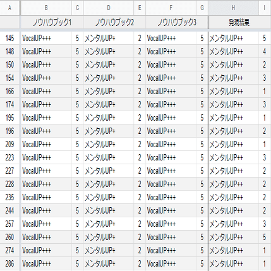Click メンタルUP++ result in row 209
This screenshot has height=271, width=271.
[233, 144]
